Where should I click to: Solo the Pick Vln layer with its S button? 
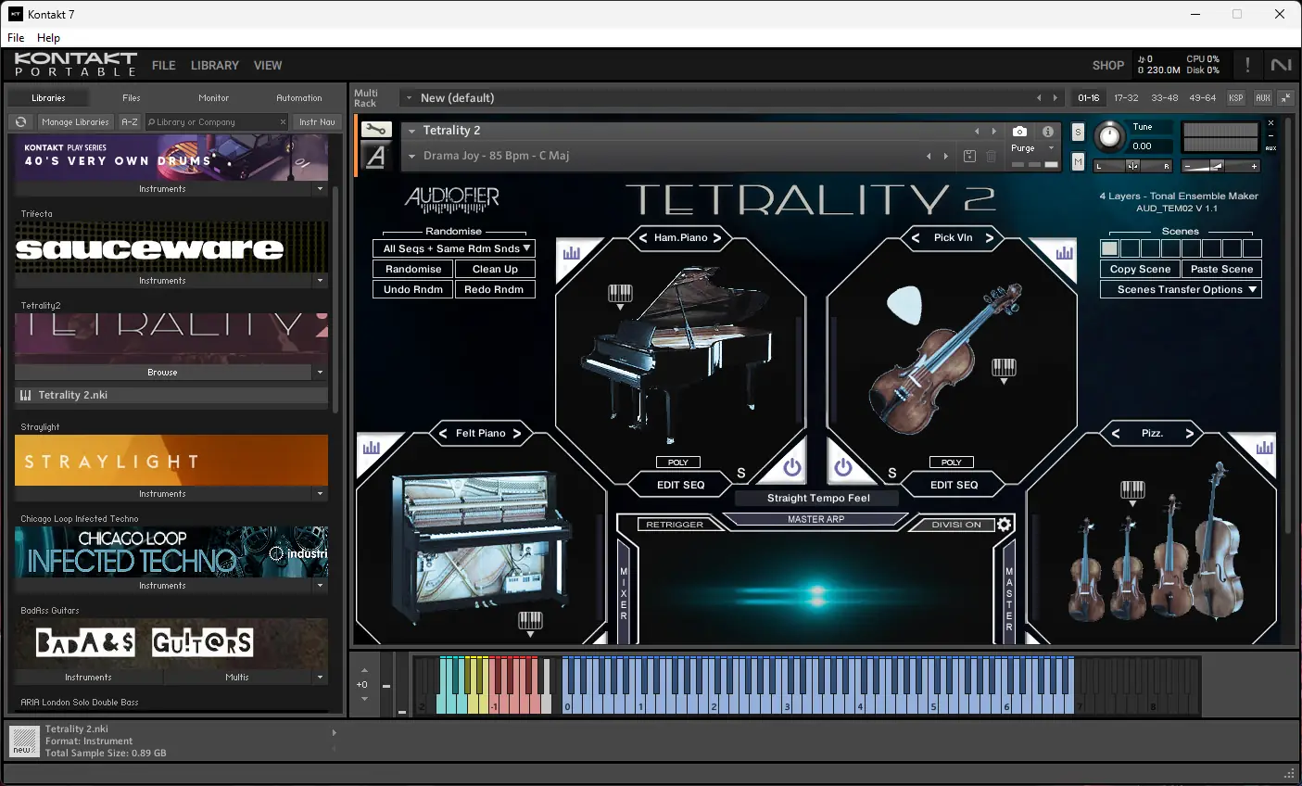pos(891,472)
